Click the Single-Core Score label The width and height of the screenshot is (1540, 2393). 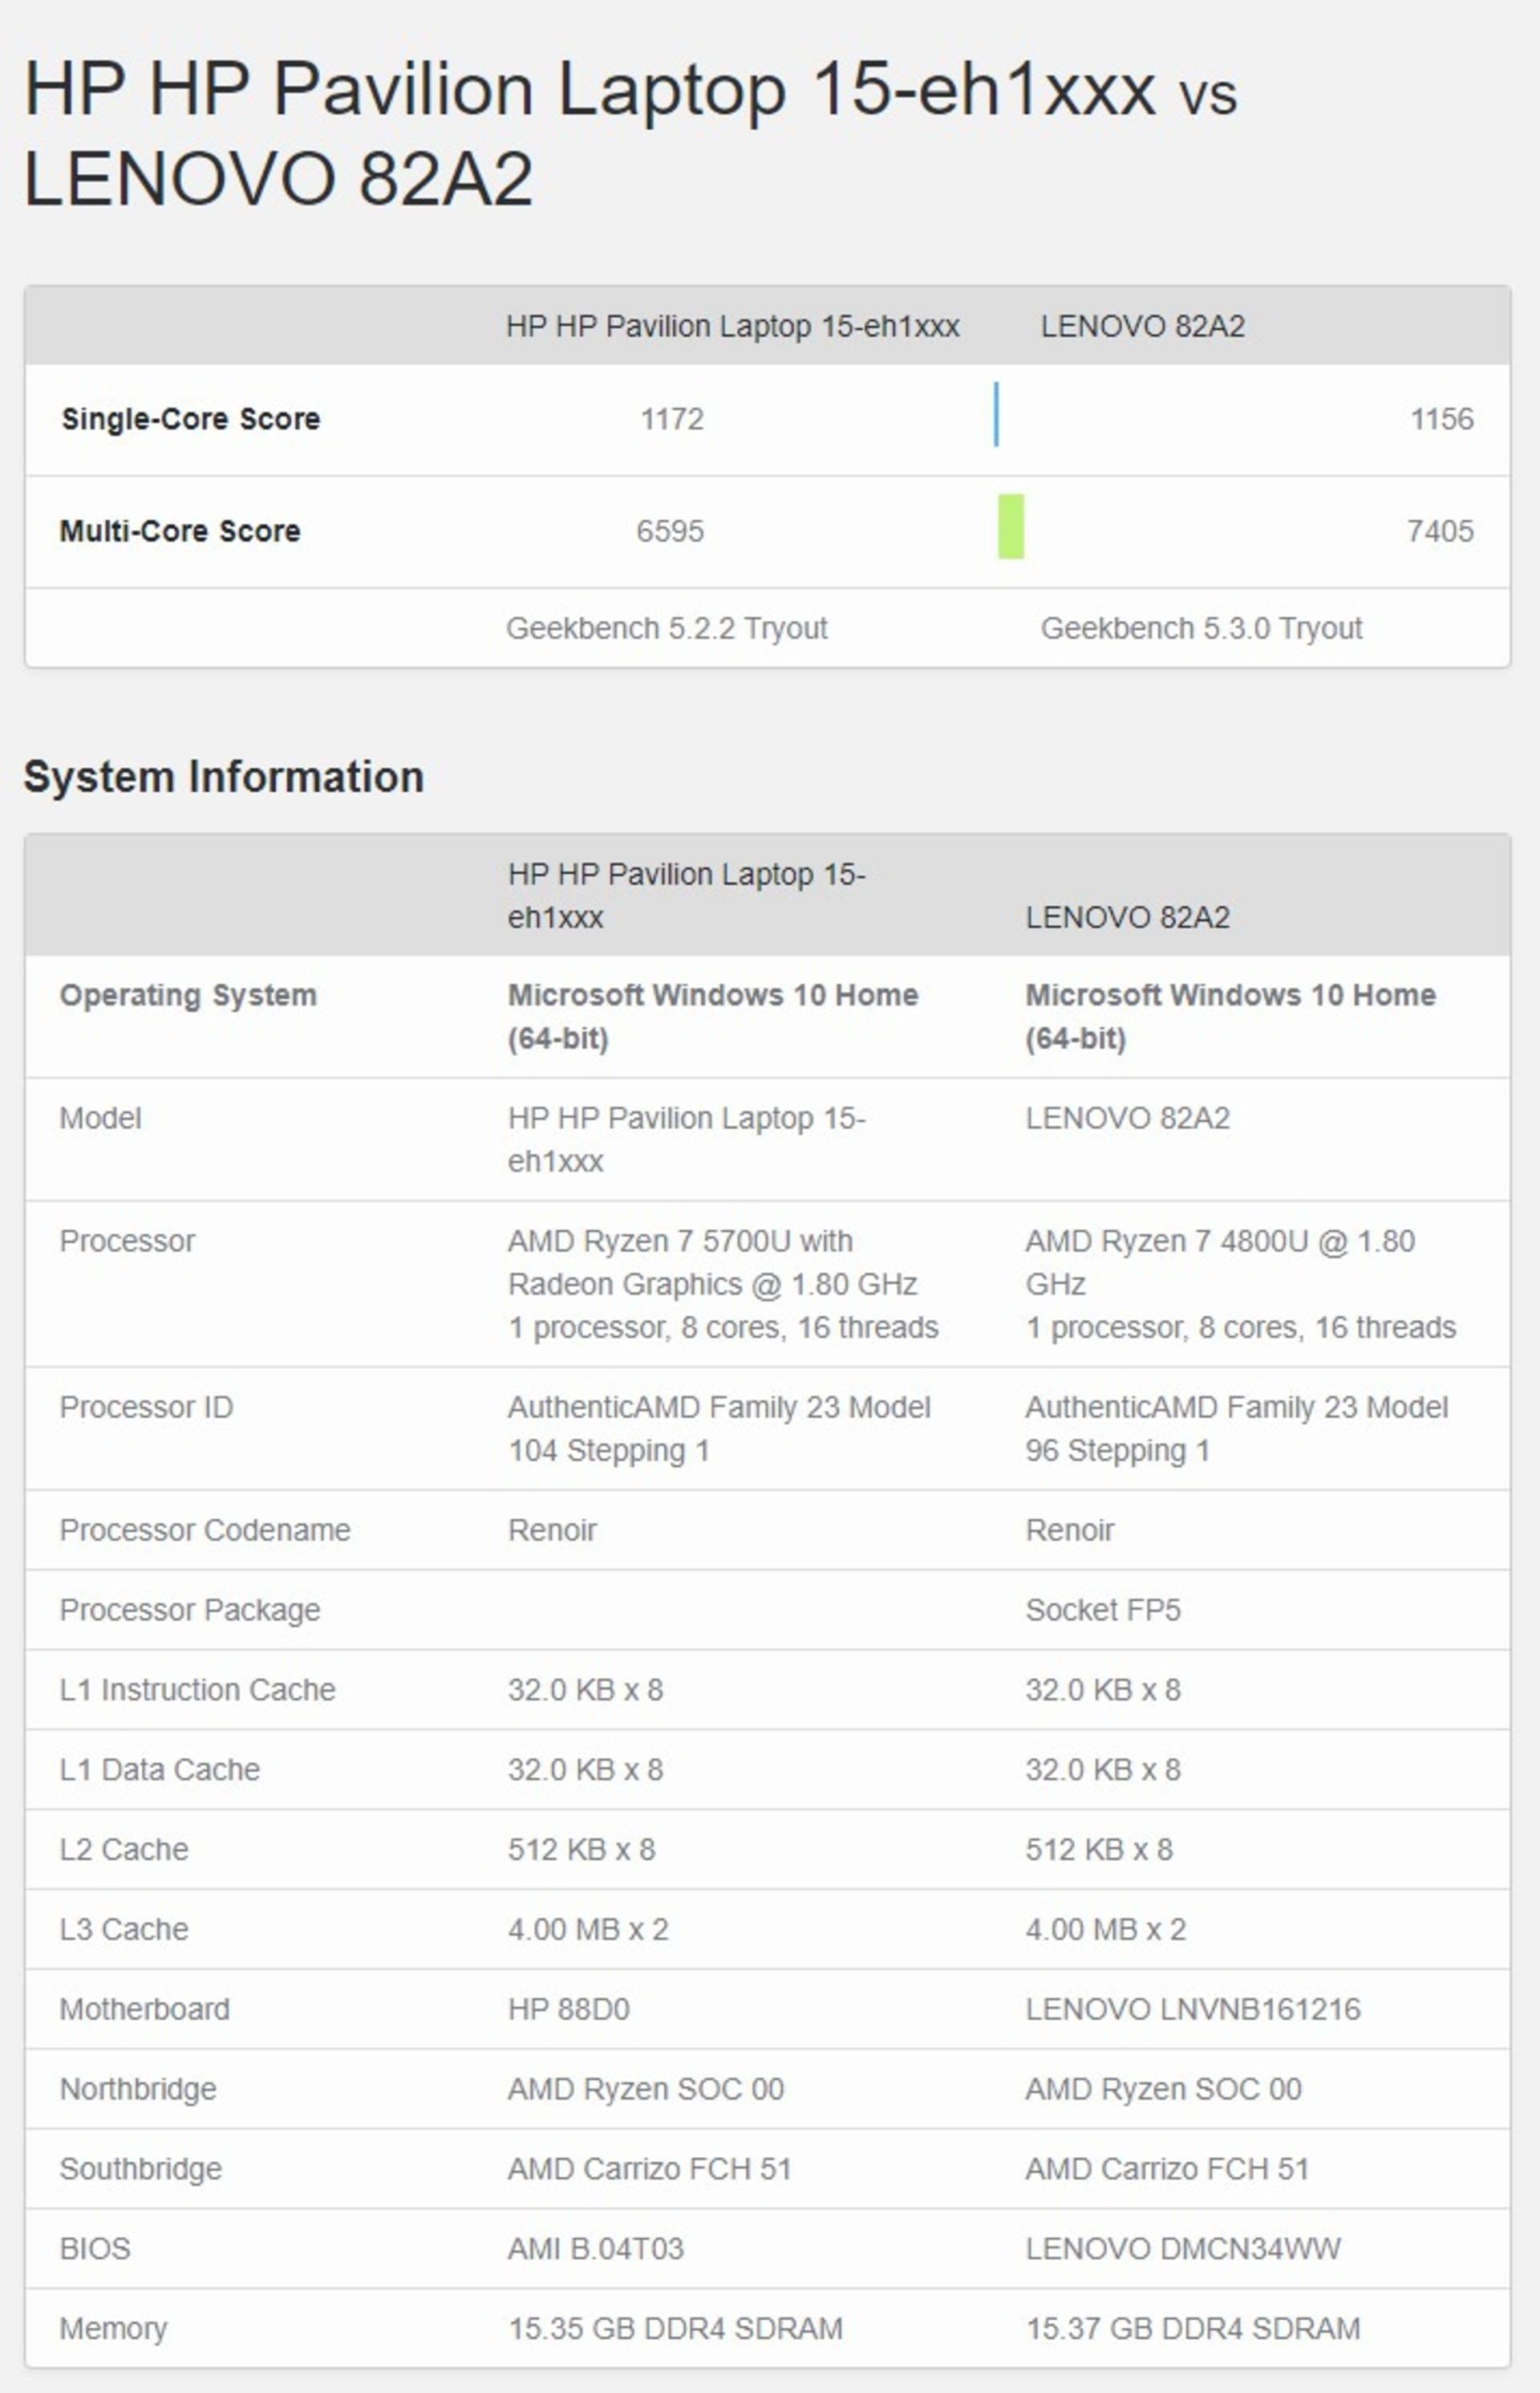pyautogui.click(x=191, y=418)
